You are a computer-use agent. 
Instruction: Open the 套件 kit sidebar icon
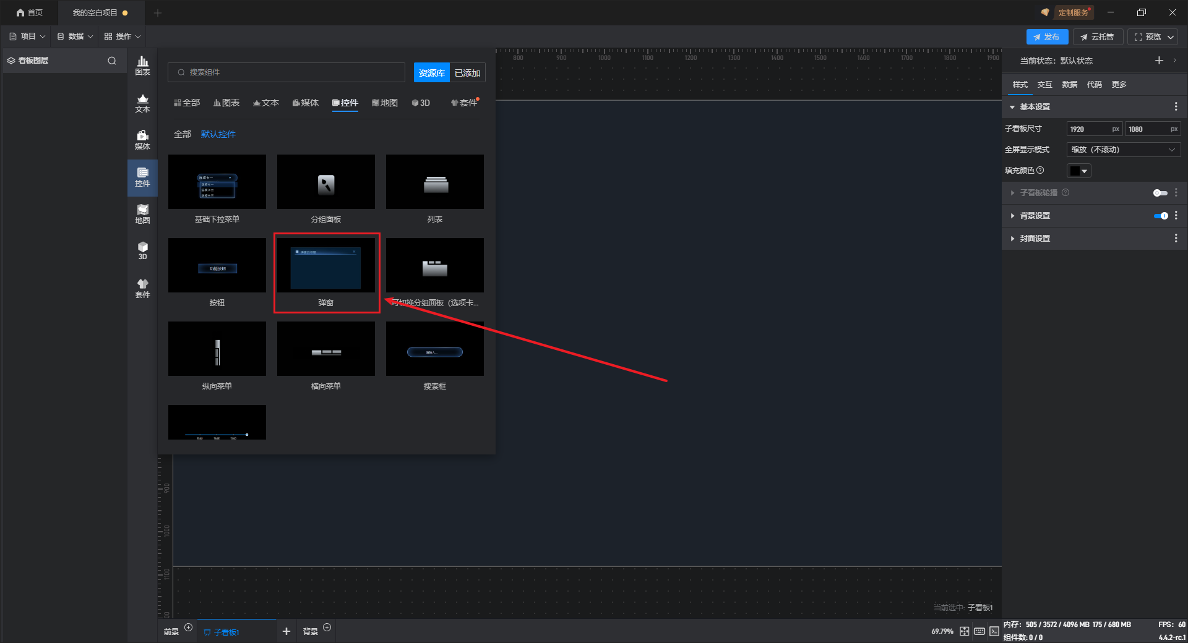[x=142, y=288]
